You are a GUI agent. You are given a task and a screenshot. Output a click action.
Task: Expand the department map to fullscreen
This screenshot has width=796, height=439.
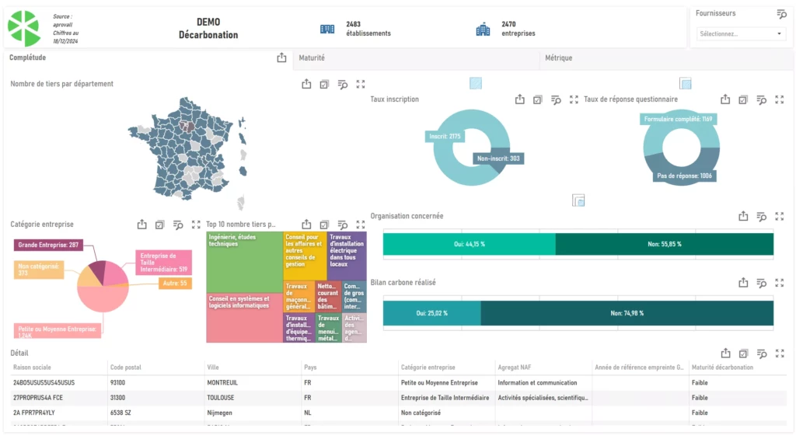[x=361, y=85]
